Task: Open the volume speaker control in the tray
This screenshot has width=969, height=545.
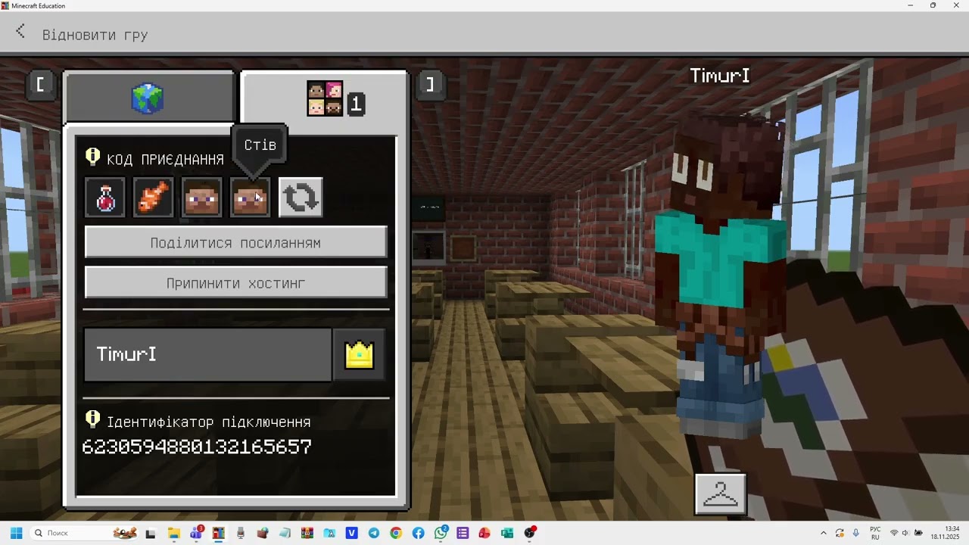Action: click(905, 533)
